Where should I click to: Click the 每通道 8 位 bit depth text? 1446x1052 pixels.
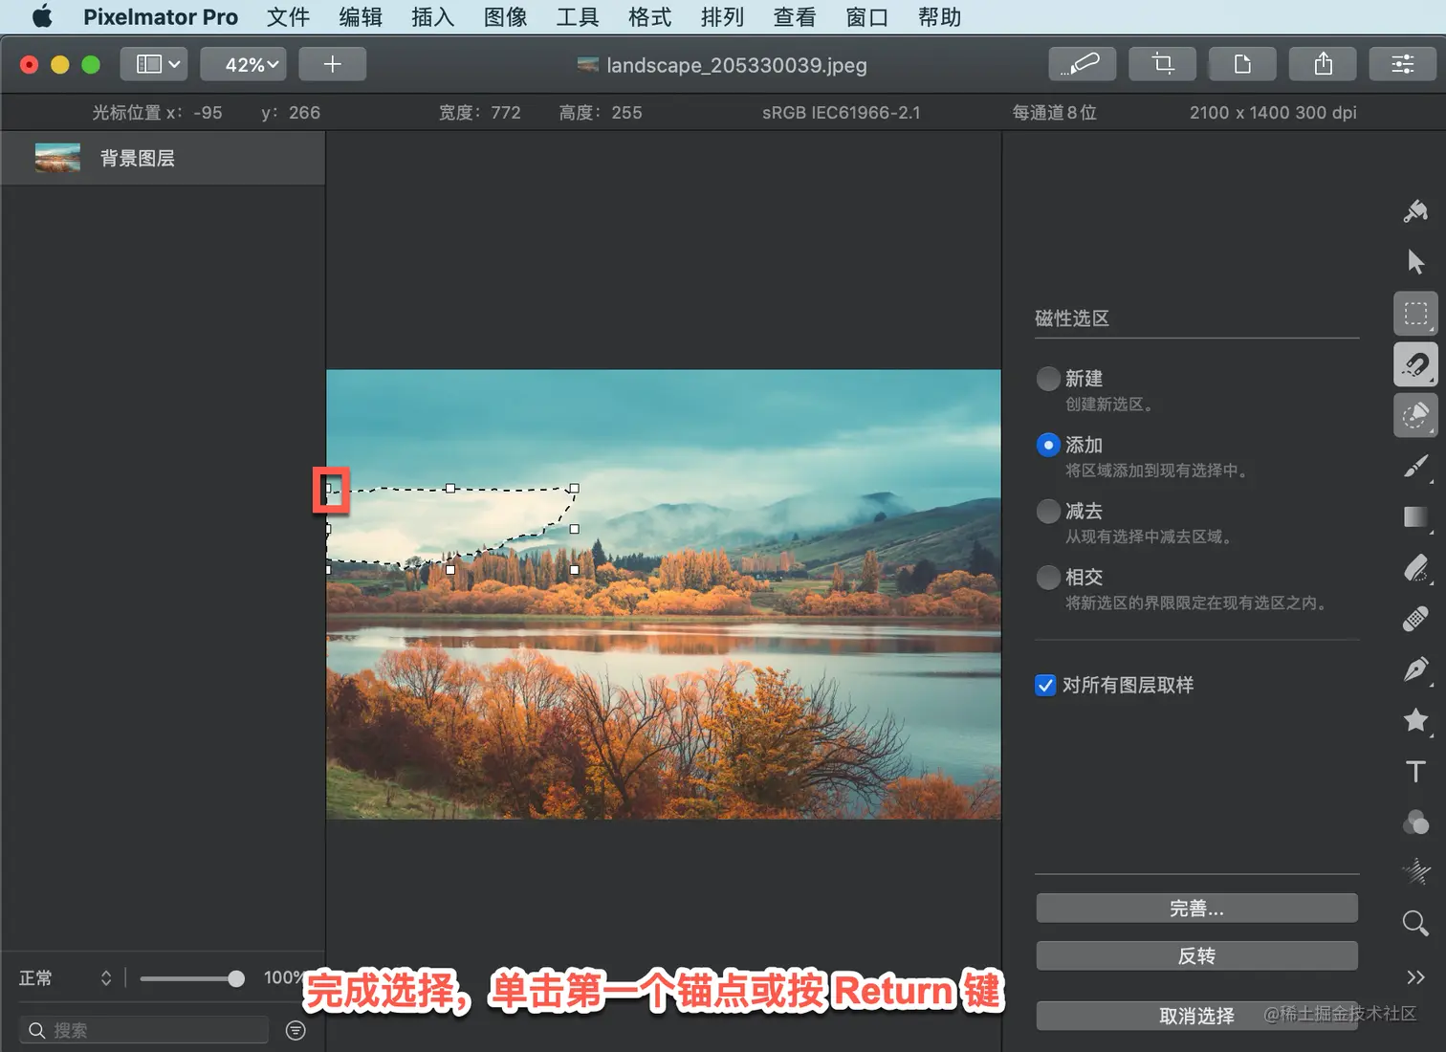[1054, 113]
